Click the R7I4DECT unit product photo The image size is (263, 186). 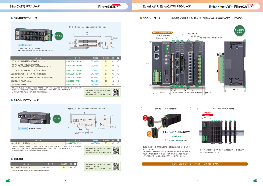[x=34, y=35]
